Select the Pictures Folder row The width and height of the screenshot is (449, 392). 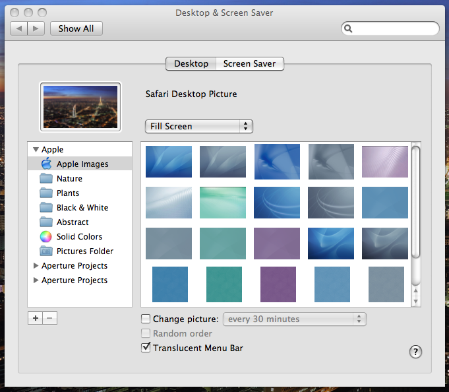pyautogui.click(x=80, y=251)
